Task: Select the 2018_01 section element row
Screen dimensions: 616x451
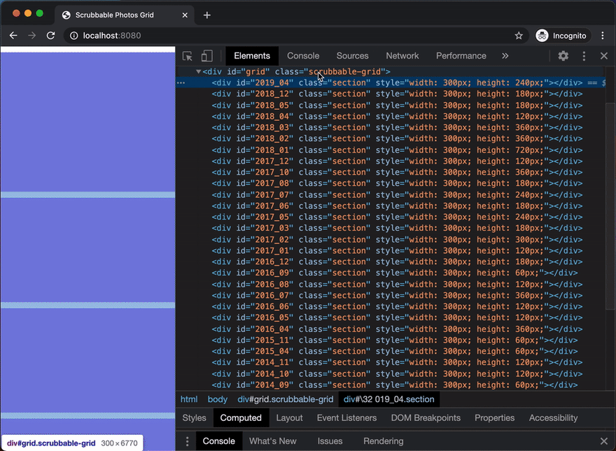Action: pyautogui.click(x=391, y=150)
